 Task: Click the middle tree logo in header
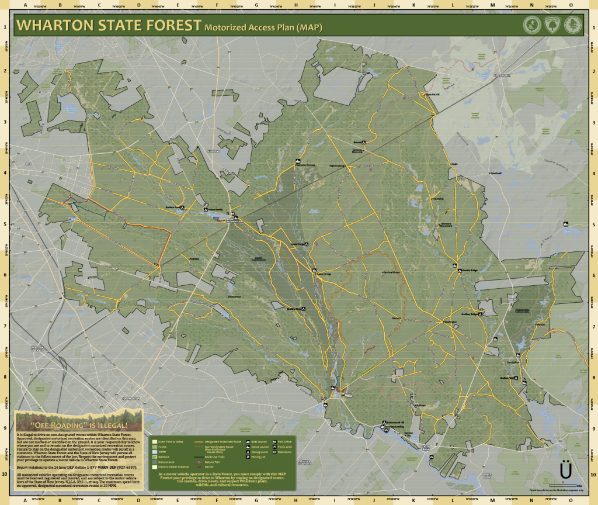pyautogui.click(x=552, y=26)
